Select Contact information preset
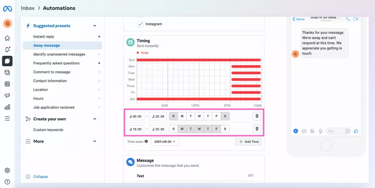Screen dimensions: 375x188 [62, 81]
